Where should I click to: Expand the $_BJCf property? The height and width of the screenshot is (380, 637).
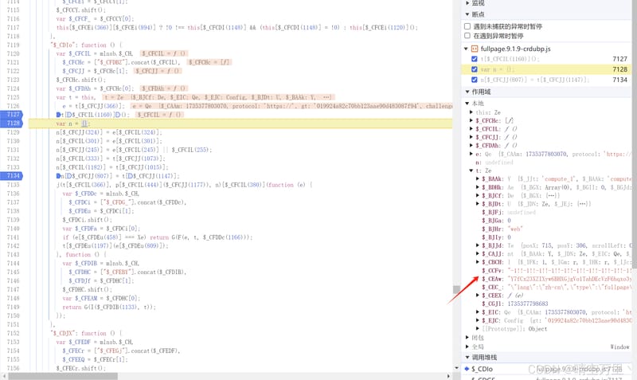click(478, 195)
